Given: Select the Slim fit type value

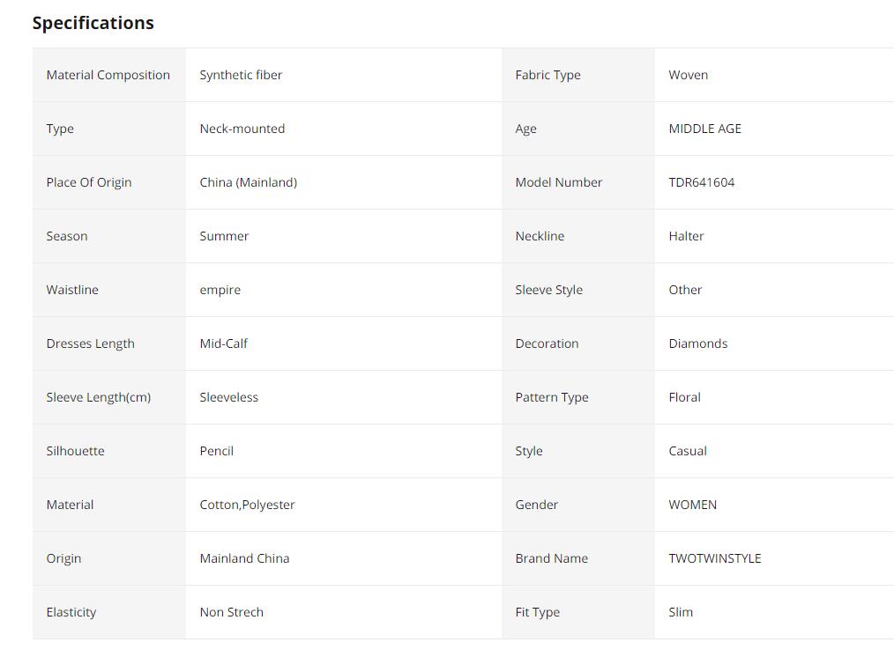Looking at the screenshot, I should click(x=681, y=612).
